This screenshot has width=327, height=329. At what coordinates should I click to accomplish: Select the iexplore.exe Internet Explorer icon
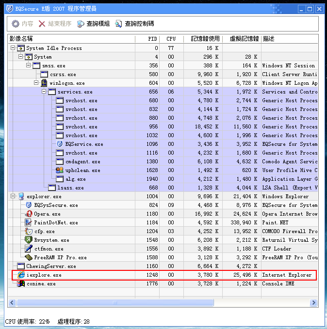pos(21,275)
